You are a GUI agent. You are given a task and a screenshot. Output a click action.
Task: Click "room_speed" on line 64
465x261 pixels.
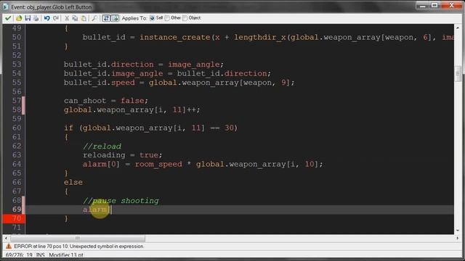[158, 165]
